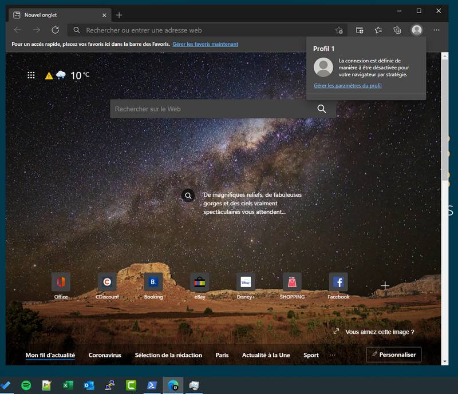
Task: Click the magnifier search button in web search box
Action: coord(322,109)
